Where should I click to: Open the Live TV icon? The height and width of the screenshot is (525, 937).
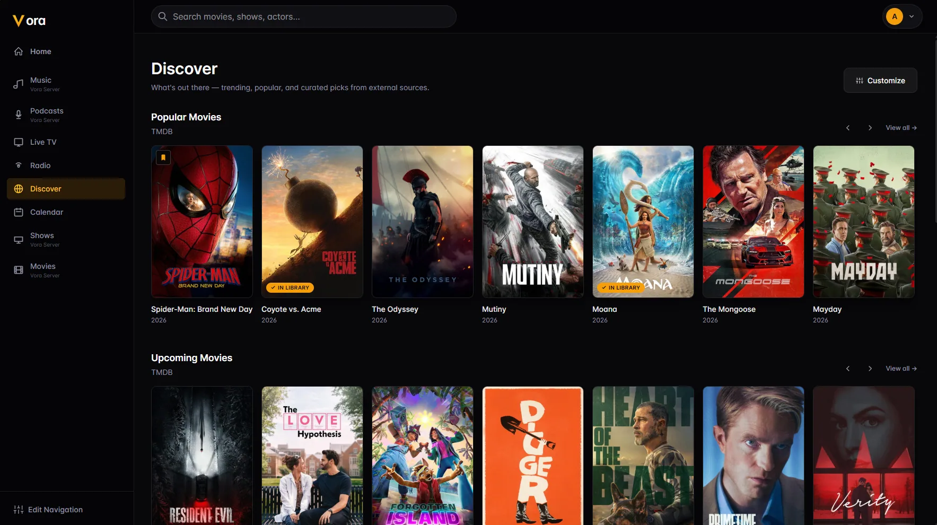[x=19, y=142]
